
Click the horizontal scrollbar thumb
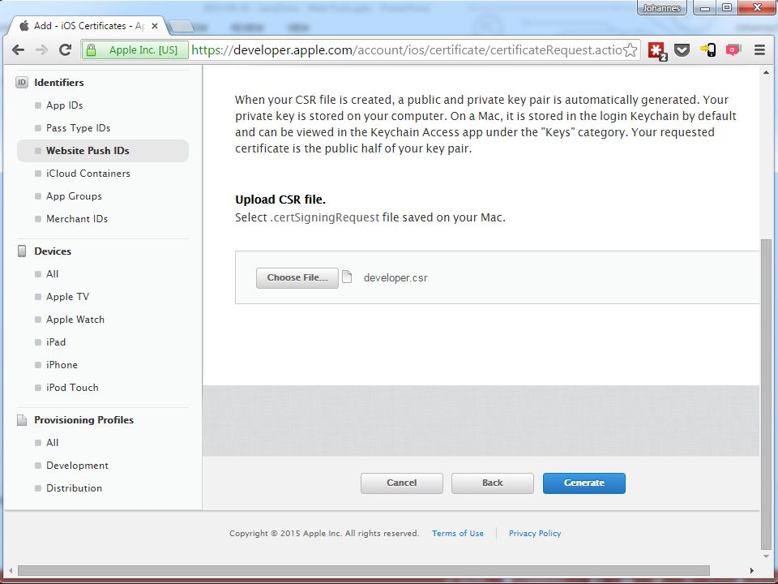pos(364,570)
